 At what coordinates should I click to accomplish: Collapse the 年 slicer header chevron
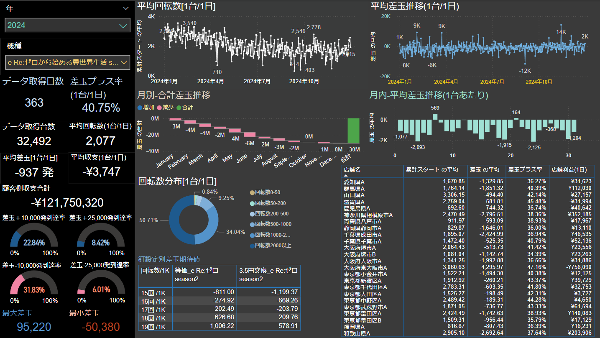pos(126,8)
